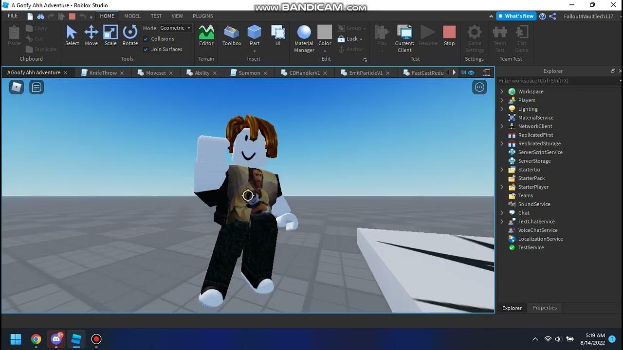Switch to the VIEW ribbon tab
The width and height of the screenshot is (623, 350).
177,16
